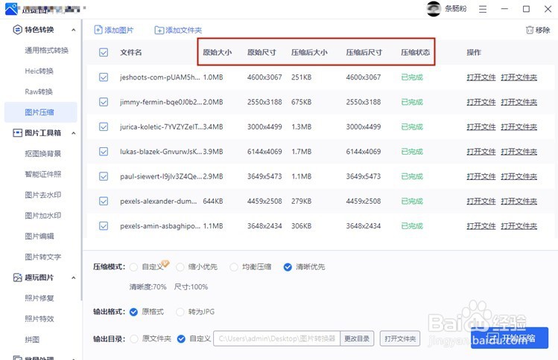Uncheck the lukas-blazek file checkbox
Screen dimensions: 558x360
(104, 152)
